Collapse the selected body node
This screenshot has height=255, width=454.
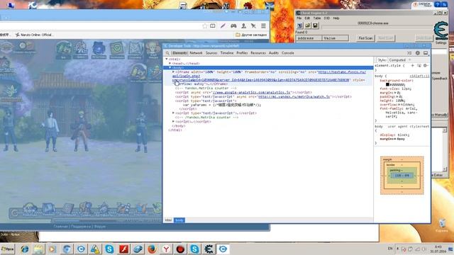pyautogui.click(x=170, y=68)
